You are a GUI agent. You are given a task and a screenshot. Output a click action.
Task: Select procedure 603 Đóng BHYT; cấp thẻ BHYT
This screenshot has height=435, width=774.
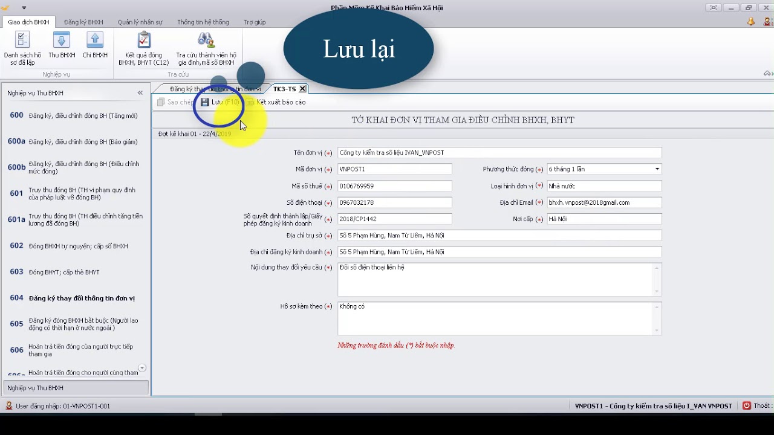click(x=76, y=272)
